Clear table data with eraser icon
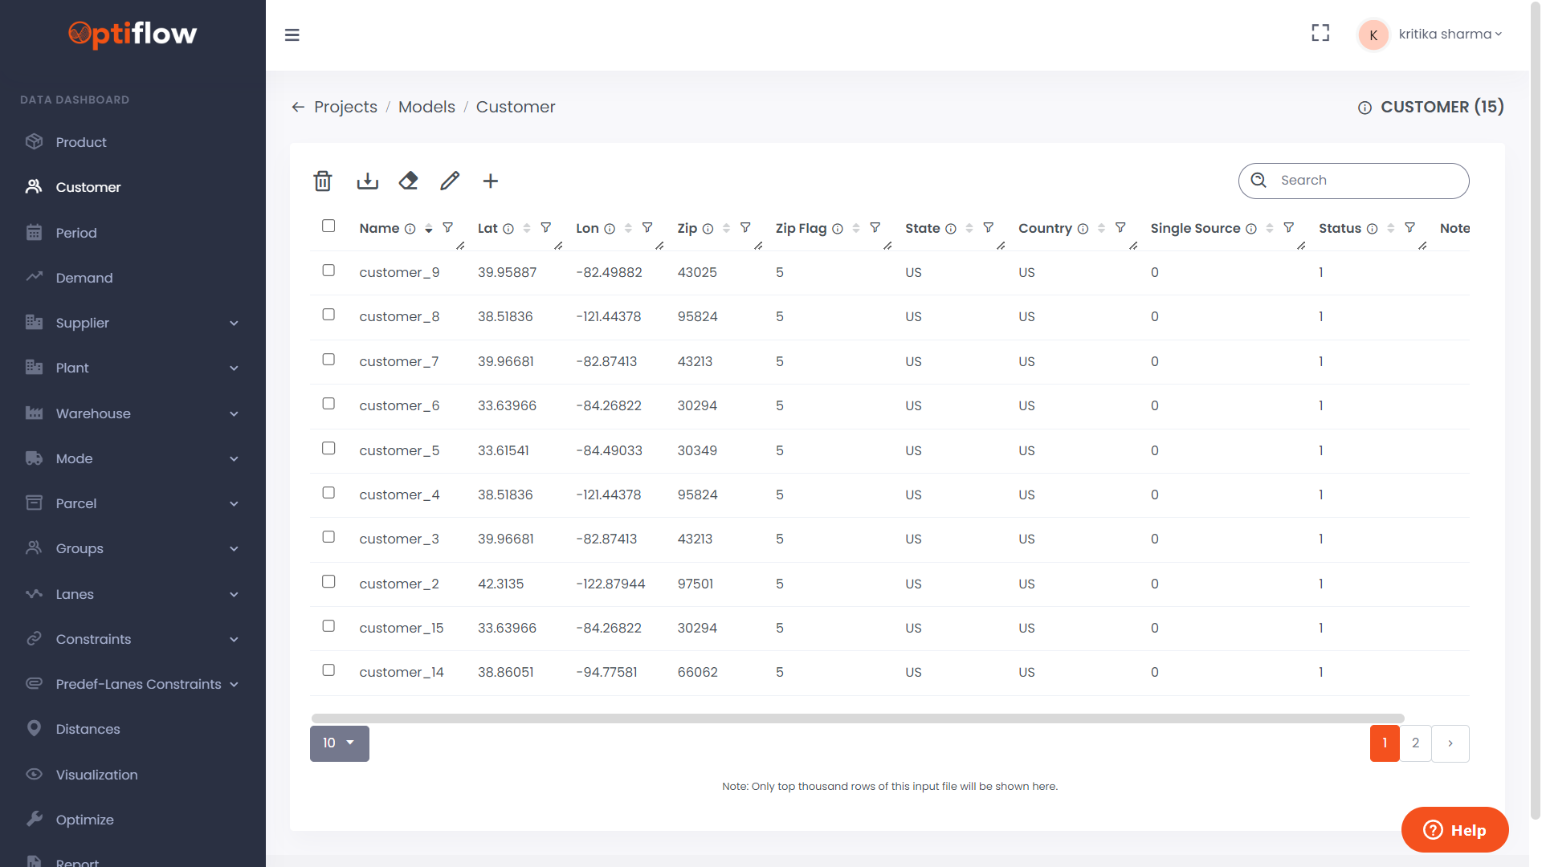 click(x=408, y=181)
